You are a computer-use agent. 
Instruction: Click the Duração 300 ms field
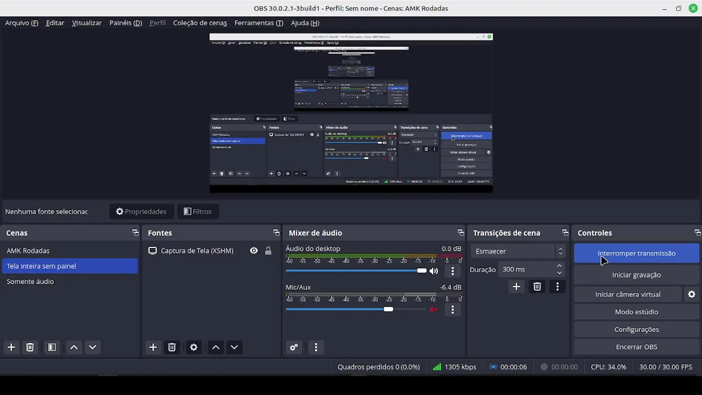point(531,269)
